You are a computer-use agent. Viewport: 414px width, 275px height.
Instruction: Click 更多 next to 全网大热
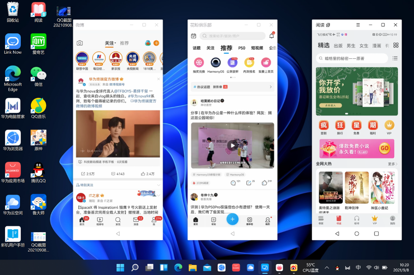click(393, 164)
